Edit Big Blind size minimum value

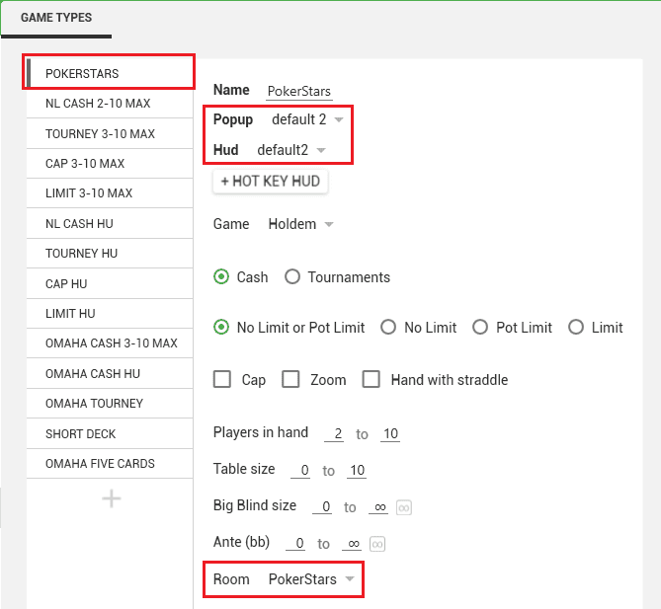pos(322,506)
